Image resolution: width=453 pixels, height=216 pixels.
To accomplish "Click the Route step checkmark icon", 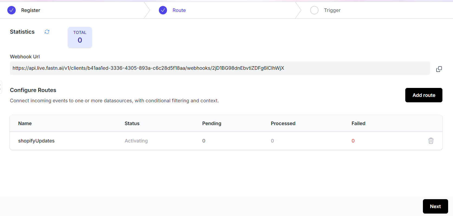I will (163, 10).
